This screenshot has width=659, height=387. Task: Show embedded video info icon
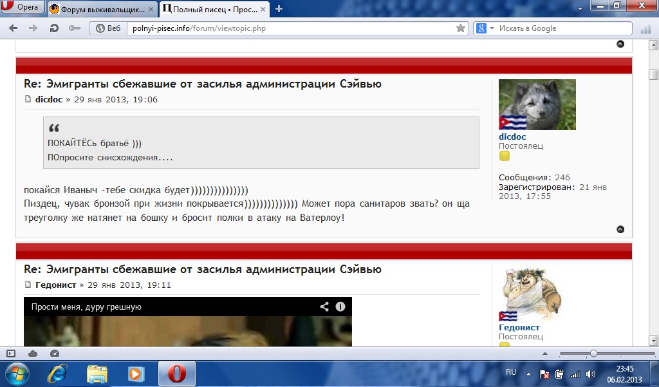click(340, 307)
